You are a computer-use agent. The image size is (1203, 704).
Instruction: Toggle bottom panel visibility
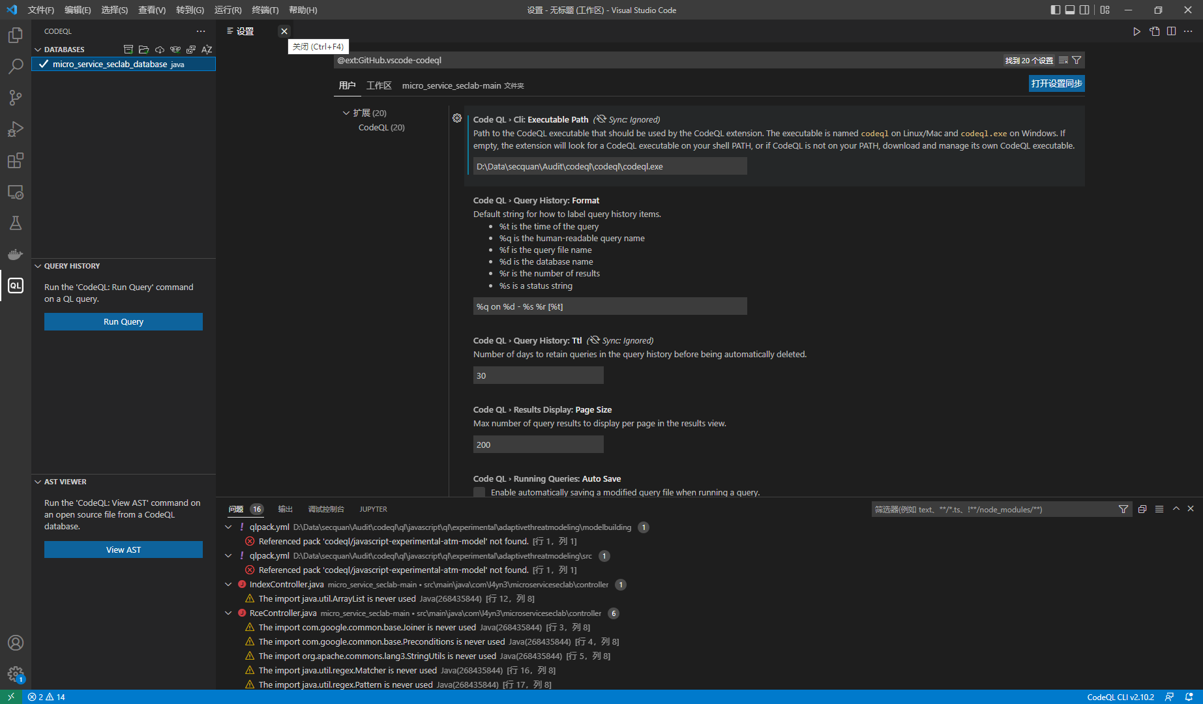(1070, 10)
